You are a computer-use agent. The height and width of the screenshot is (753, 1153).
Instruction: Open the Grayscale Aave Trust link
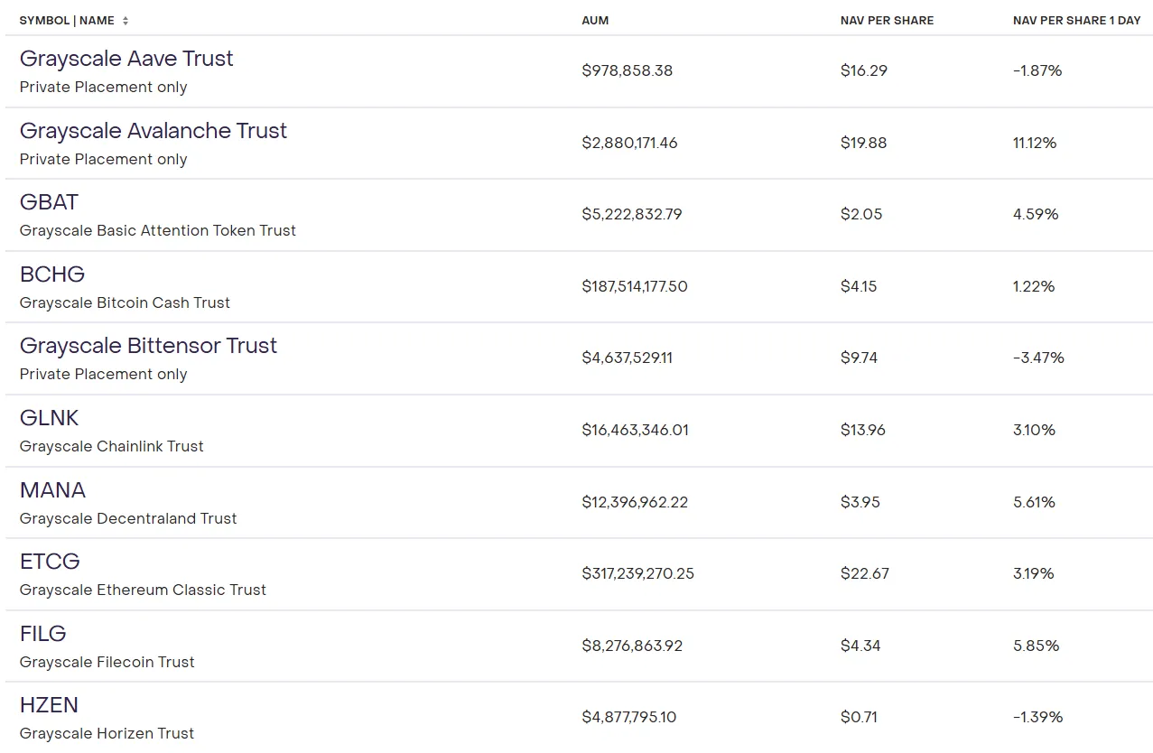click(x=126, y=59)
